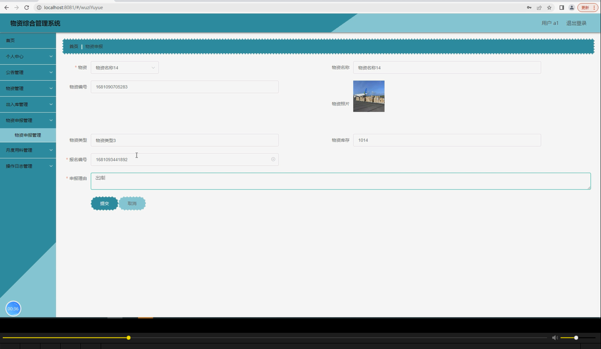This screenshot has width=601, height=349.
Task: Click the 物资照片 thumbnail image
Action: pyautogui.click(x=369, y=96)
